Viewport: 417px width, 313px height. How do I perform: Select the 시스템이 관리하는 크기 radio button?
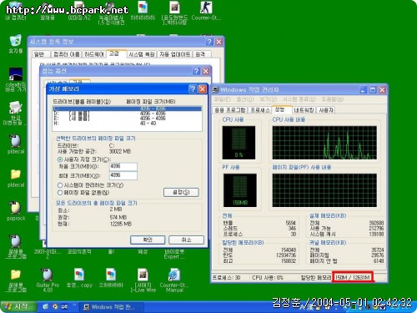point(60,185)
